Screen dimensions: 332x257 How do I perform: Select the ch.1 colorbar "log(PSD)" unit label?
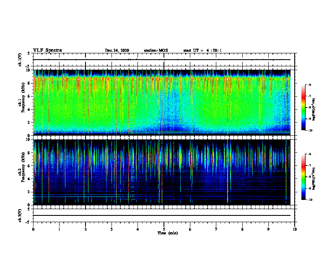coord(314,110)
